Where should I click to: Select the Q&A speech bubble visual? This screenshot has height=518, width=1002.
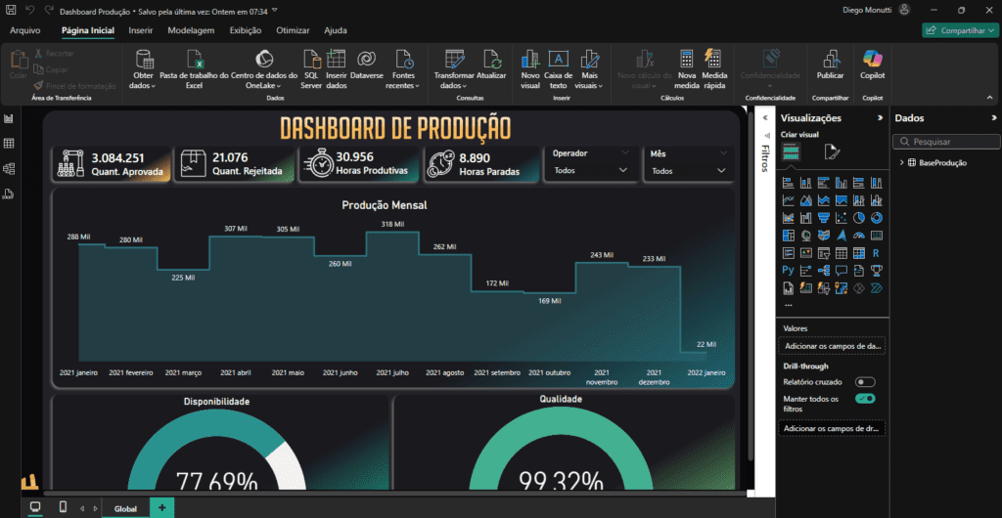[x=842, y=271]
